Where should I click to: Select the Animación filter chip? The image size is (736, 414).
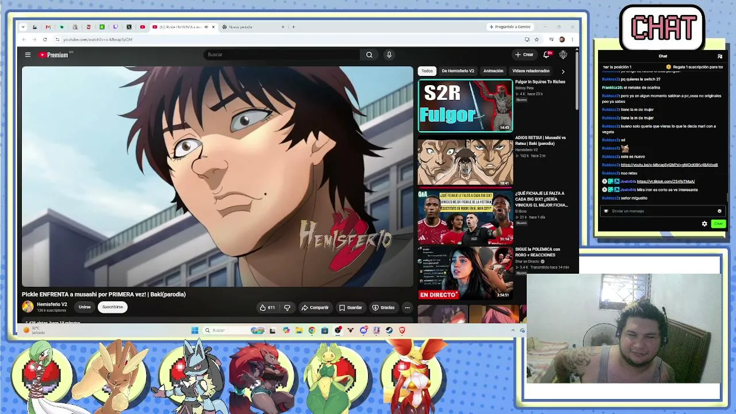click(493, 71)
